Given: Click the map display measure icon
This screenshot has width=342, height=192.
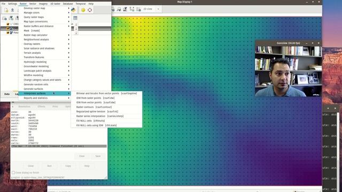Looking at the screenshot, I should click(x=125, y=9).
